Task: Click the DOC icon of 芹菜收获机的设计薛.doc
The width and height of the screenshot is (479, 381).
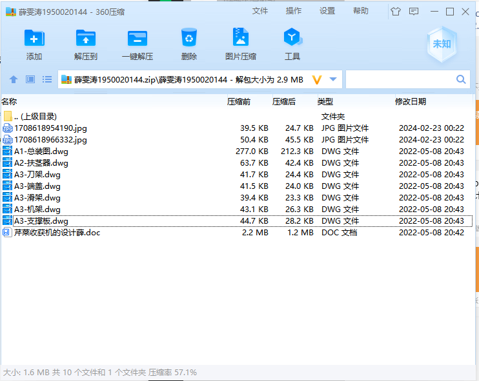Action: tap(6, 233)
